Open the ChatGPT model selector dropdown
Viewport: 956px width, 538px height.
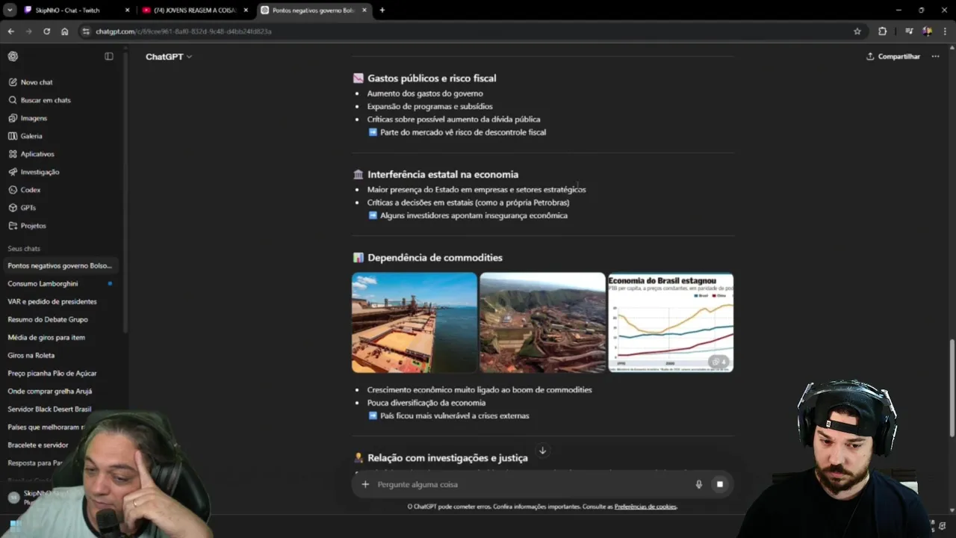pos(168,57)
